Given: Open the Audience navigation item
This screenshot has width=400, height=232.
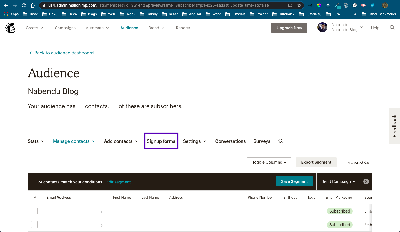Looking at the screenshot, I should click(x=129, y=28).
